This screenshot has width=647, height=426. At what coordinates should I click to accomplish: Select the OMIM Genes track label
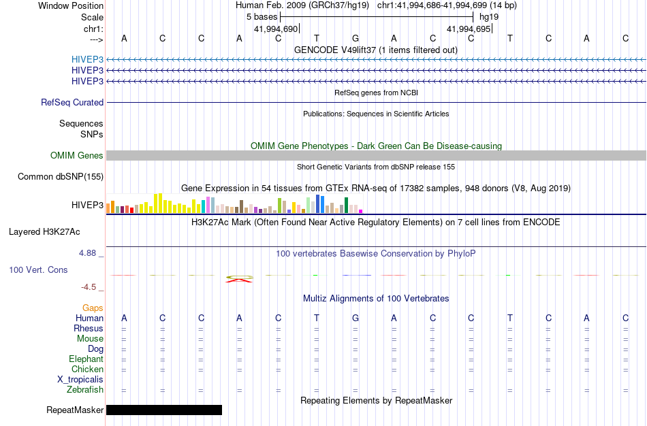tap(77, 155)
